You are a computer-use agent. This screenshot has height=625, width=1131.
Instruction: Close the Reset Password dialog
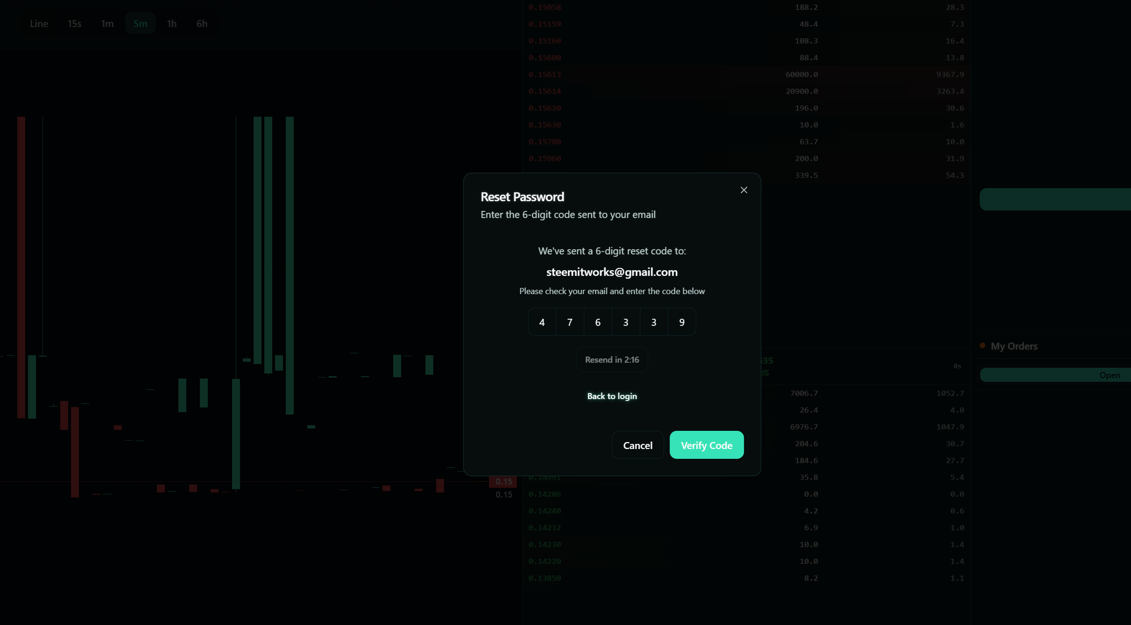point(744,190)
